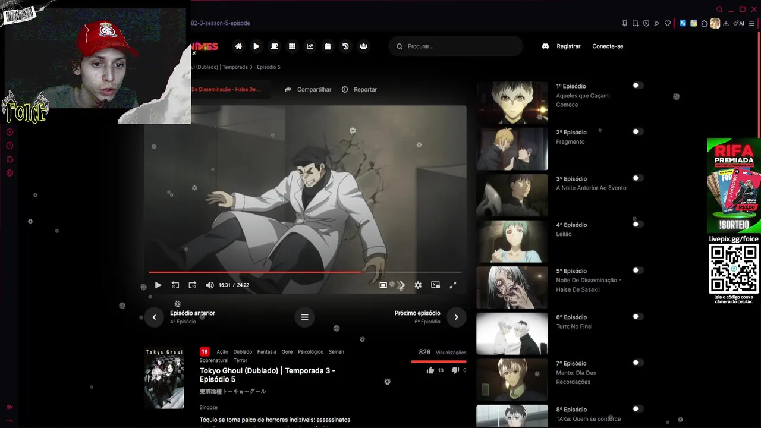Click Registrar link

(568, 46)
